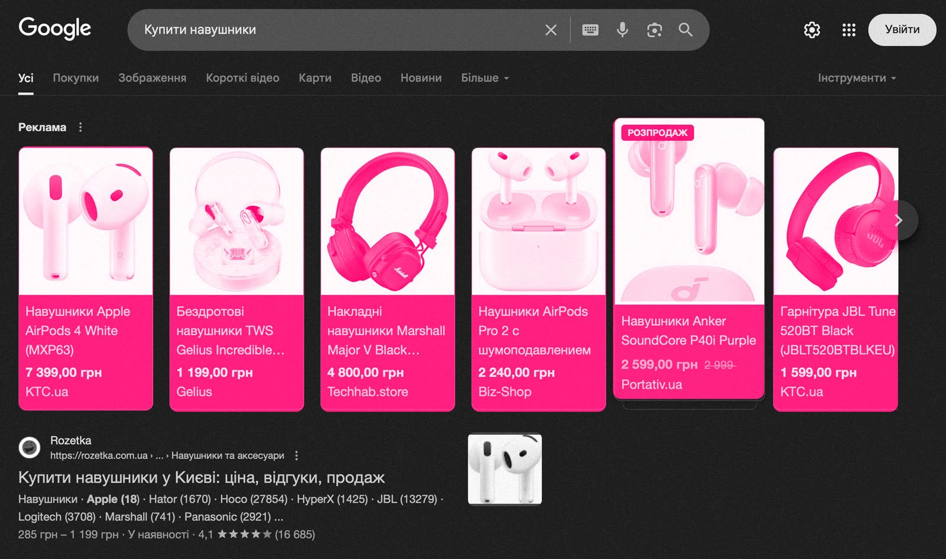Open the Карти tab
The height and width of the screenshot is (559, 946).
coord(315,78)
